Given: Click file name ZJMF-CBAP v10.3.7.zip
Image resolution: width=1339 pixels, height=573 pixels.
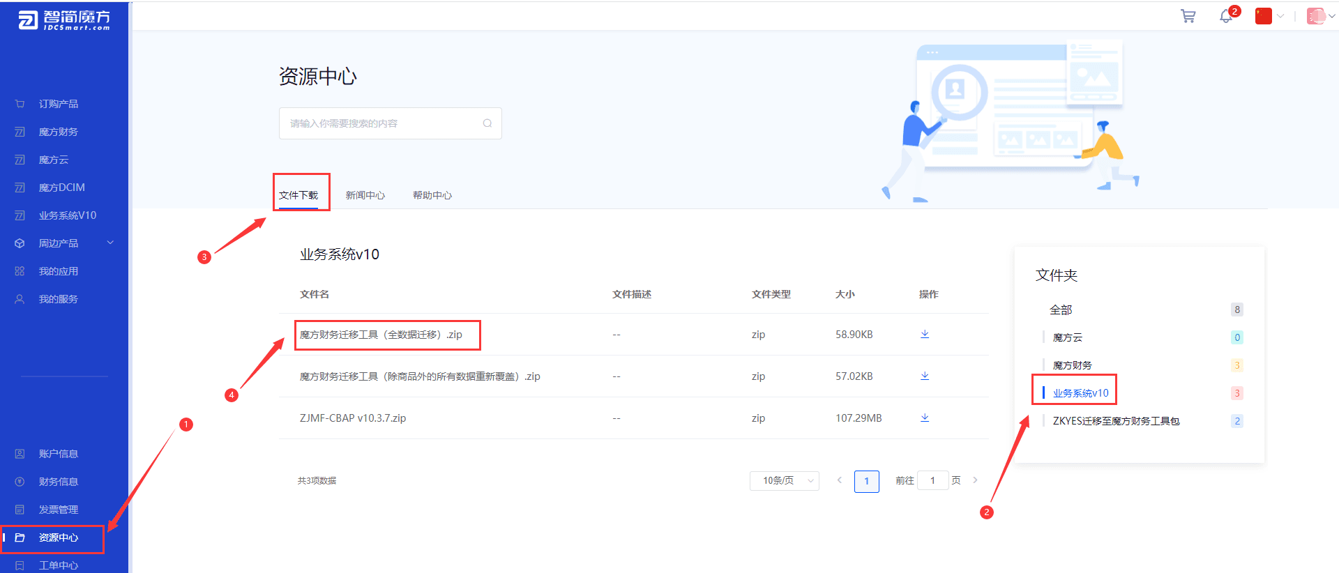Looking at the screenshot, I should point(353,418).
